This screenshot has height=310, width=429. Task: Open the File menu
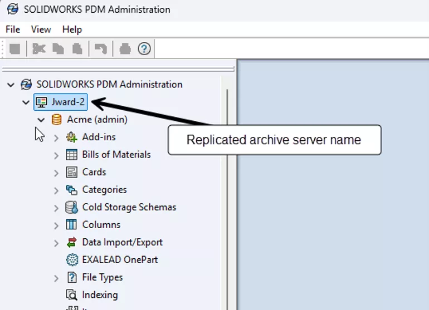(x=13, y=29)
